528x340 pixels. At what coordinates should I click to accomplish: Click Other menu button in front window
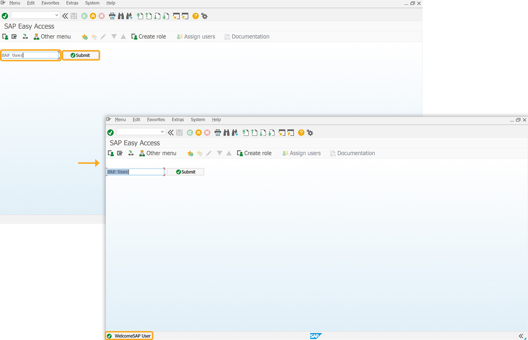click(x=158, y=153)
